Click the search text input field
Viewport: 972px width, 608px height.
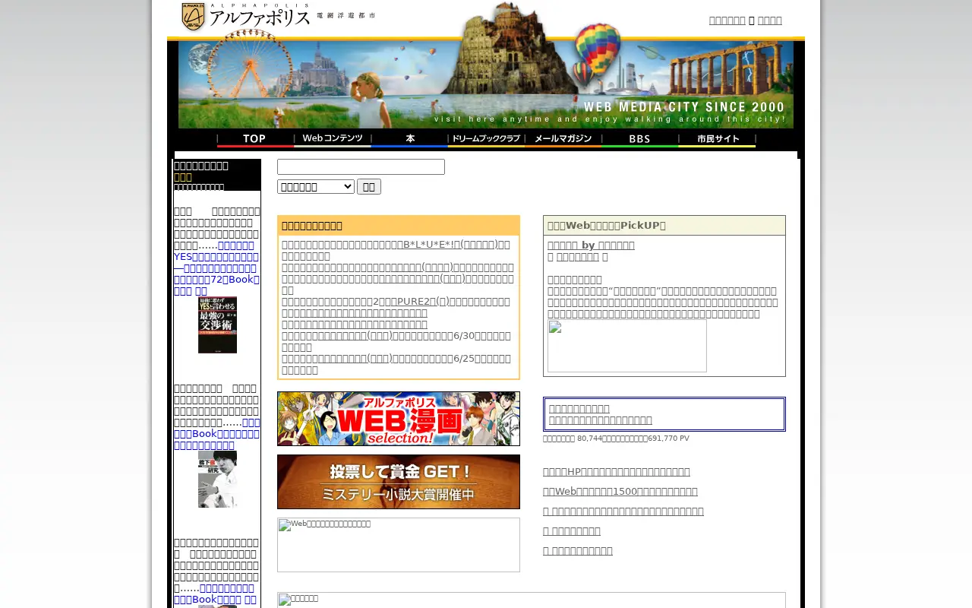pyautogui.click(x=361, y=166)
